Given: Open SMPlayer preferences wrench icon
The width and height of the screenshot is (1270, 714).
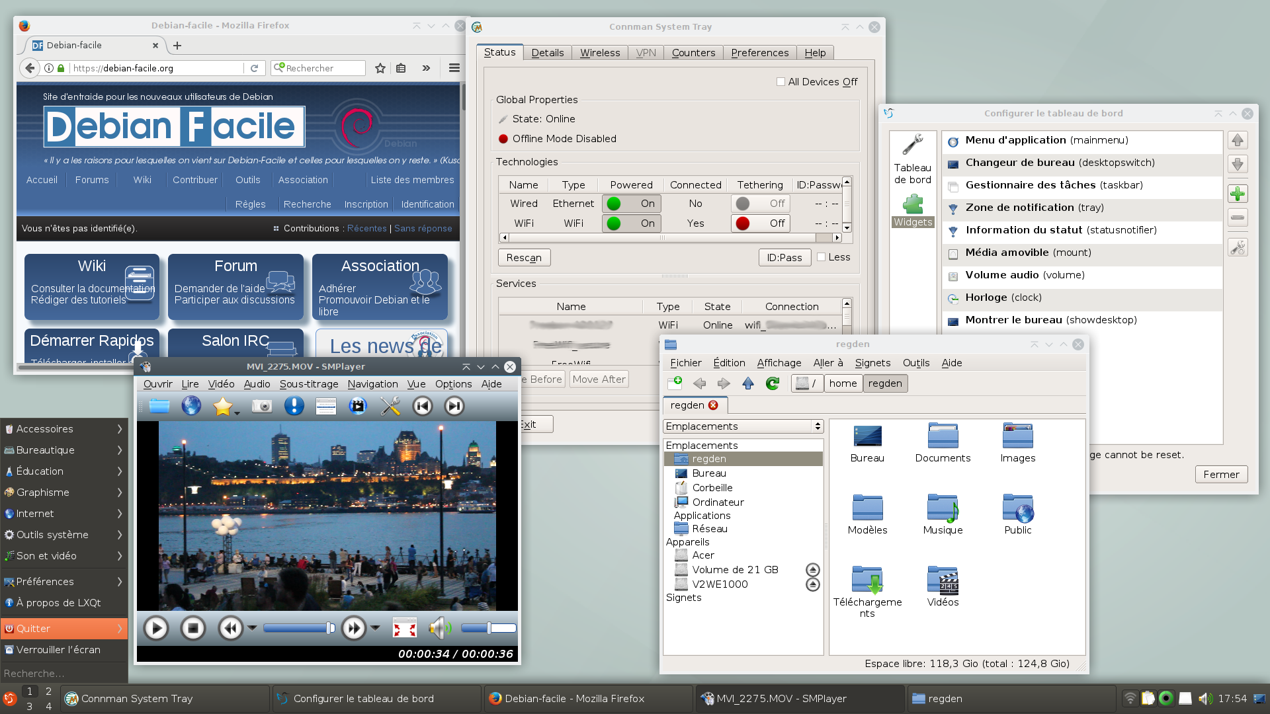Looking at the screenshot, I should point(390,406).
